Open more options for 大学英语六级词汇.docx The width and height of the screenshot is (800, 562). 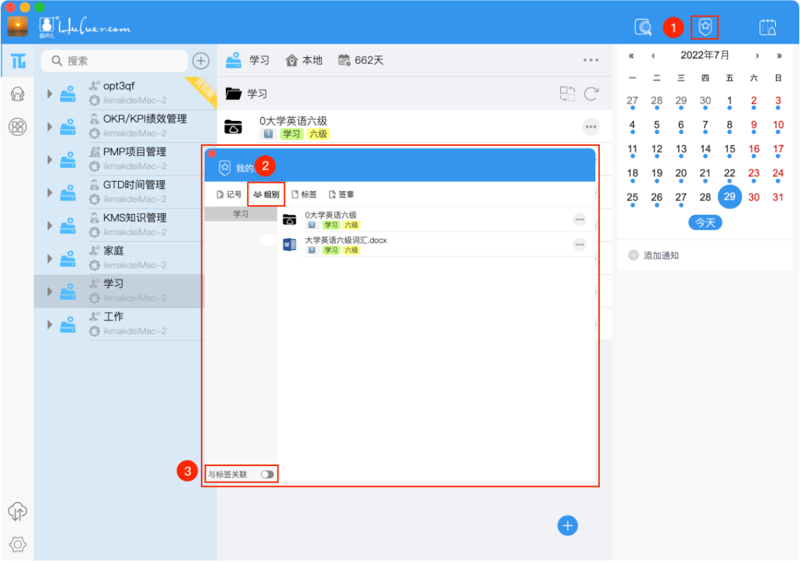pos(580,245)
